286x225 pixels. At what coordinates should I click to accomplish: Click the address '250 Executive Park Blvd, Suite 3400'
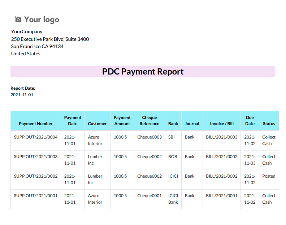coord(50,39)
